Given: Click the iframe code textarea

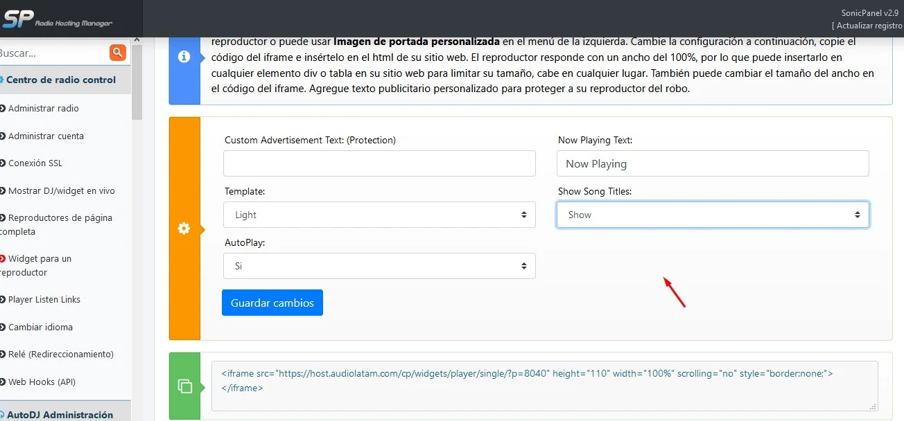Looking at the screenshot, I should pyautogui.click(x=545, y=386).
